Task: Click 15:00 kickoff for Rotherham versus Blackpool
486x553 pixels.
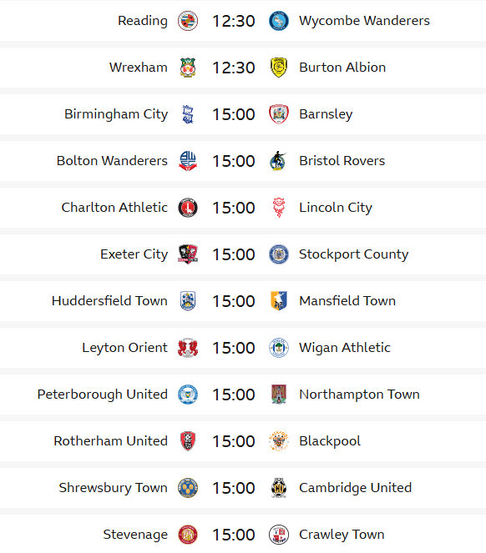Action: click(x=234, y=441)
